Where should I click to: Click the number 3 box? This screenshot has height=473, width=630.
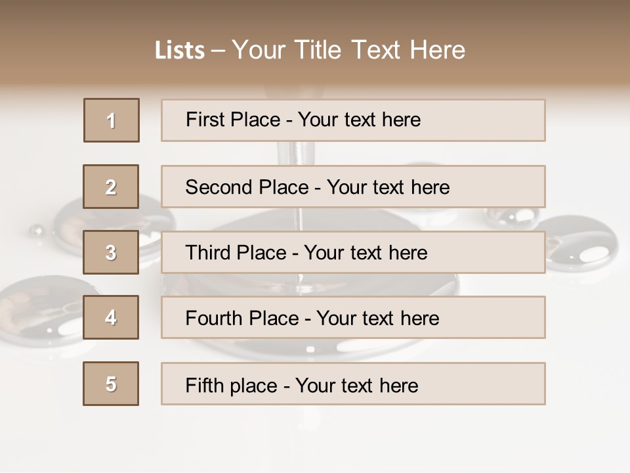pos(111,252)
